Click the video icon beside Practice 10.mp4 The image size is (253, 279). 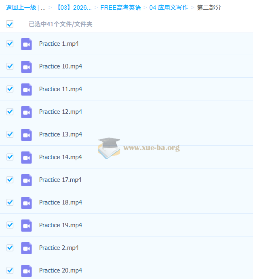tap(26, 66)
